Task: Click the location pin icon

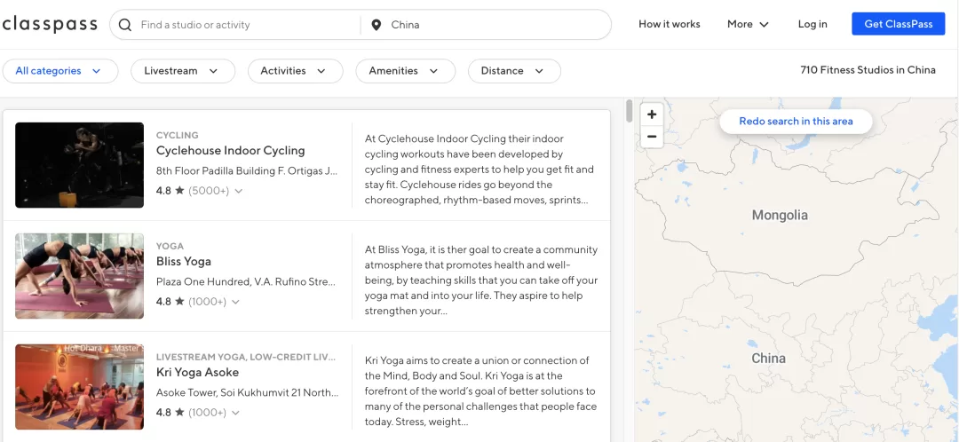Action: [377, 25]
